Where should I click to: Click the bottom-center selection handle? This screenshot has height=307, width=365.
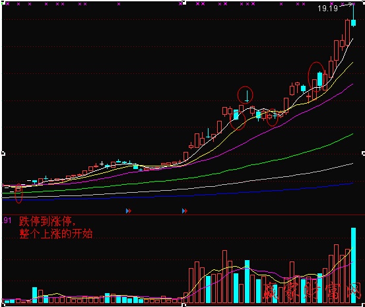[x=183, y=304]
